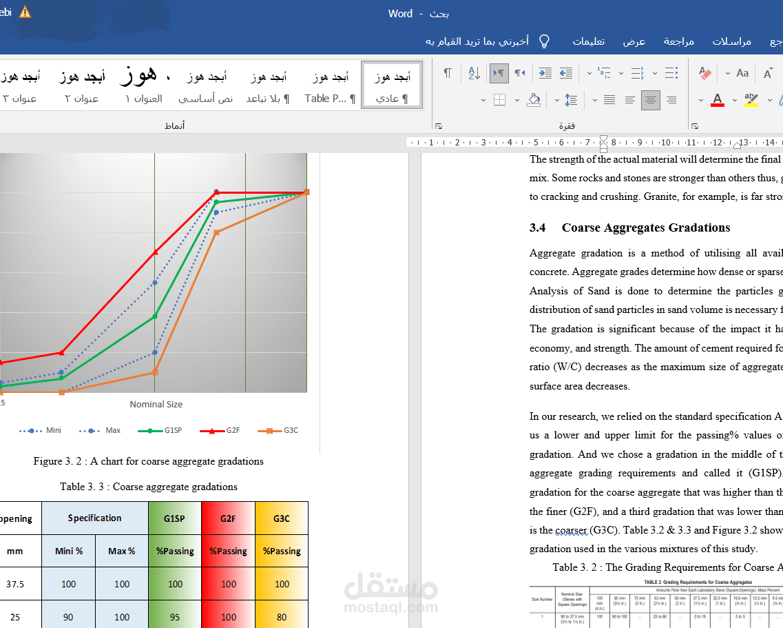The image size is (783, 628).
Task: Open the مراجعة (Review) tab
Action: click(x=678, y=41)
